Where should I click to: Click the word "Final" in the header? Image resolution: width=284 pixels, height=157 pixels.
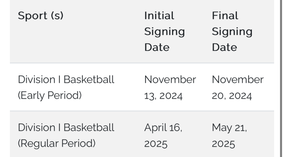(225, 15)
